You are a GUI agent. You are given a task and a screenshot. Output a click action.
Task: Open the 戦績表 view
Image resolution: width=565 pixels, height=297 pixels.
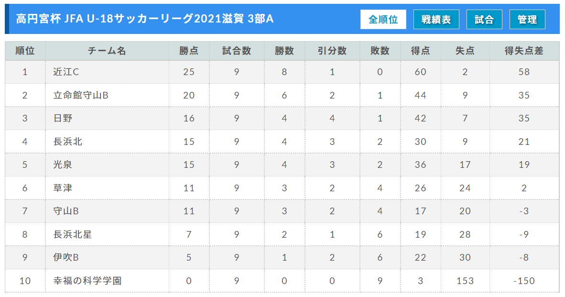(435, 19)
